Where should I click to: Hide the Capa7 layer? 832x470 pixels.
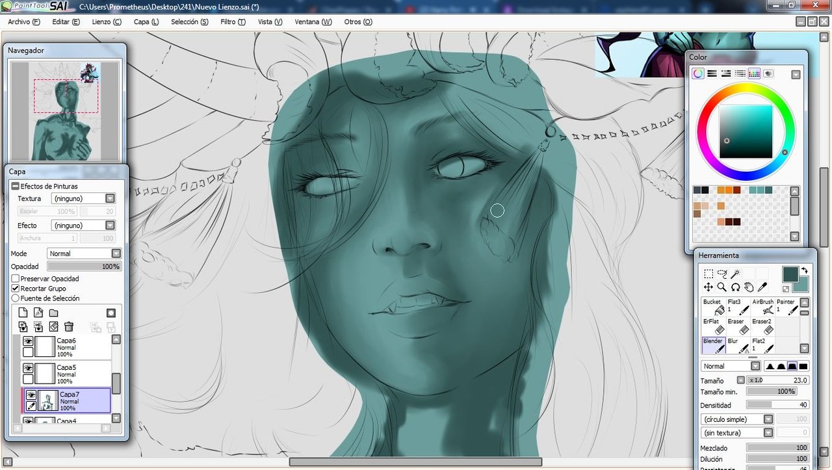[x=31, y=395]
